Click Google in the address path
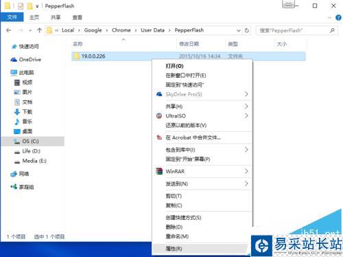 pyautogui.click(x=93, y=30)
